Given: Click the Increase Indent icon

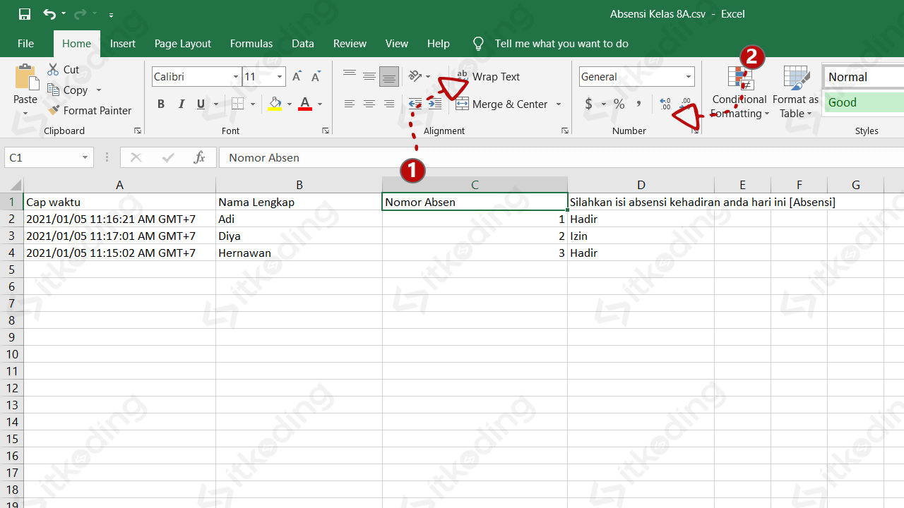Looking at the screenshot, I should pos(435,104).
